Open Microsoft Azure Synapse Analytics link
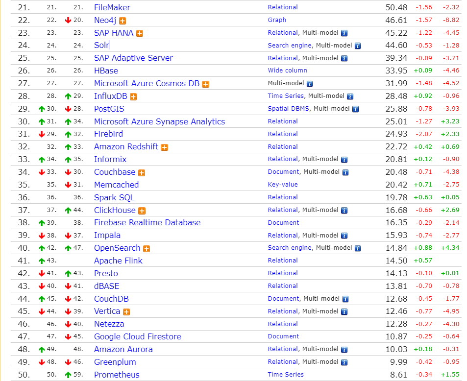467x381 pixels. point(160,122)
